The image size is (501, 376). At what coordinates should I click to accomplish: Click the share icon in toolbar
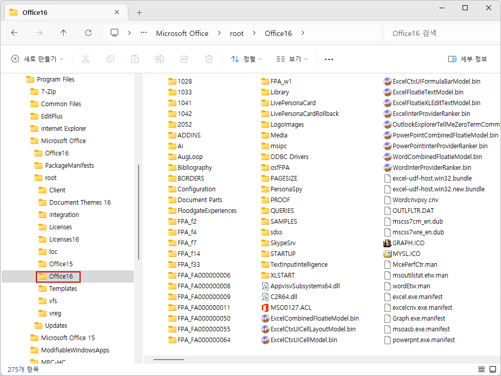[184, 59]
